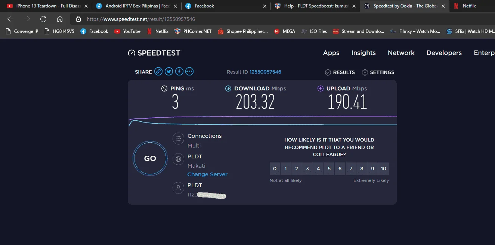Click the 190.41 upload value
The width and height of the screenshot is (495, 245).
tap(347, 102)
